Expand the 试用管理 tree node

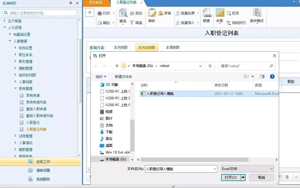pos(15,136)
